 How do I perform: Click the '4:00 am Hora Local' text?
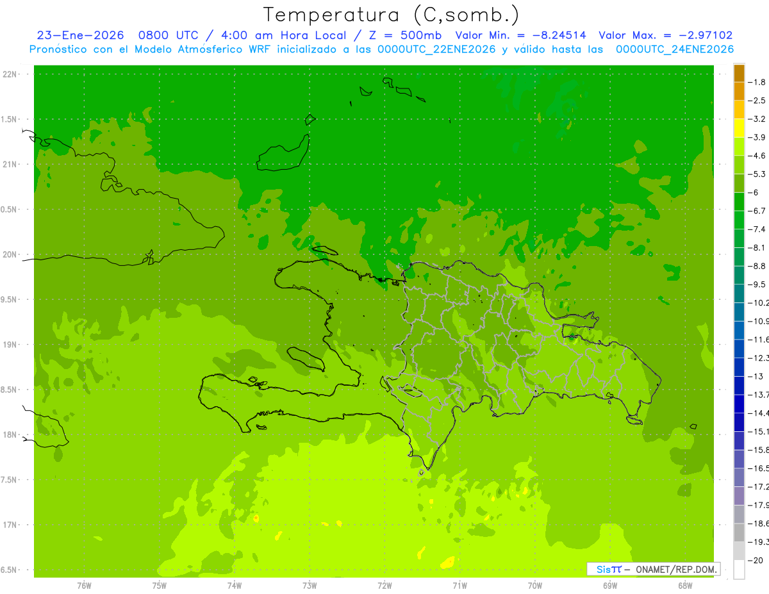283,36
